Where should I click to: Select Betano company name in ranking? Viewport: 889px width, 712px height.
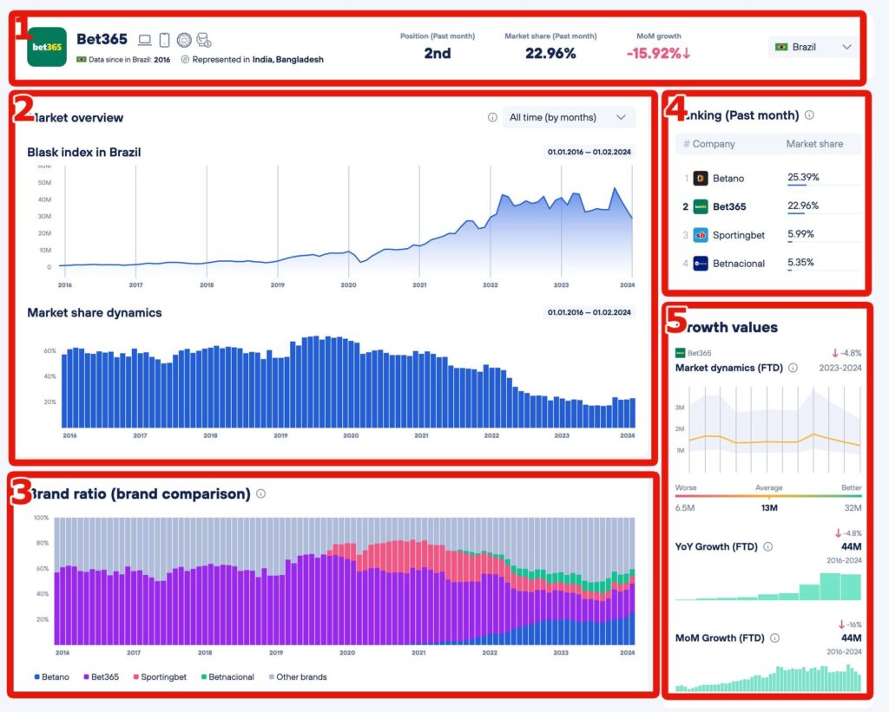[728, 179]
